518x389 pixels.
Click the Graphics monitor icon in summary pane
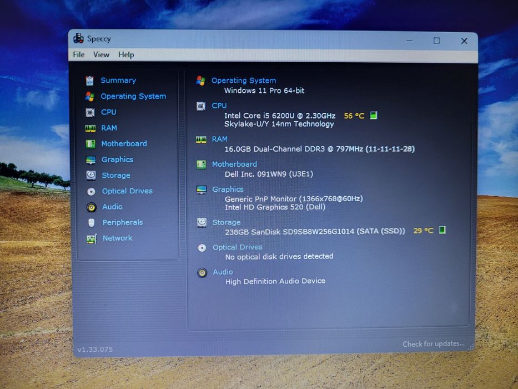(x=202, y=189)
